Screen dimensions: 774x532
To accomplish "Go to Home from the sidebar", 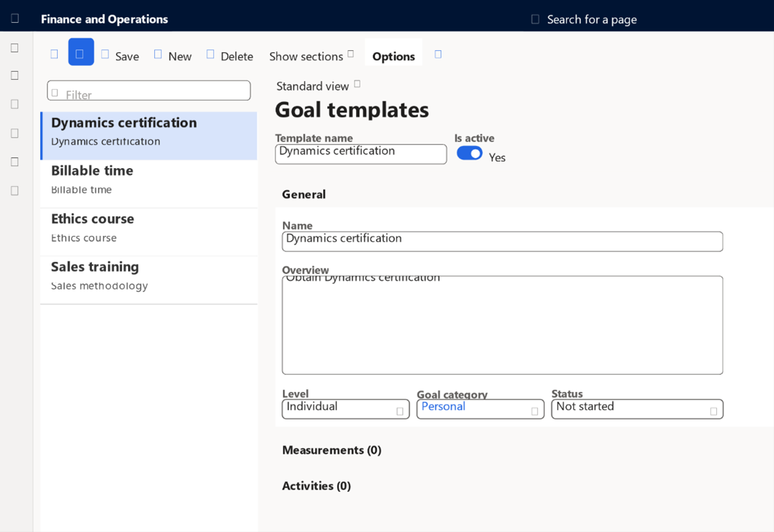I will point(15,76).
